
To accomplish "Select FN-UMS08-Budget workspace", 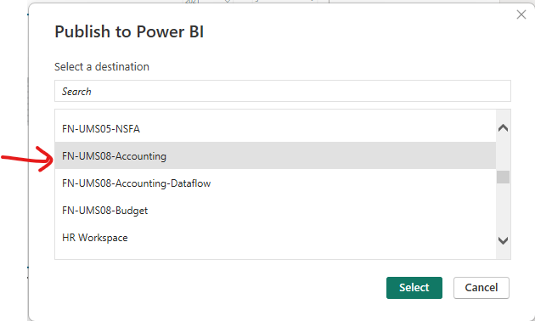I will tap(275, 211).
